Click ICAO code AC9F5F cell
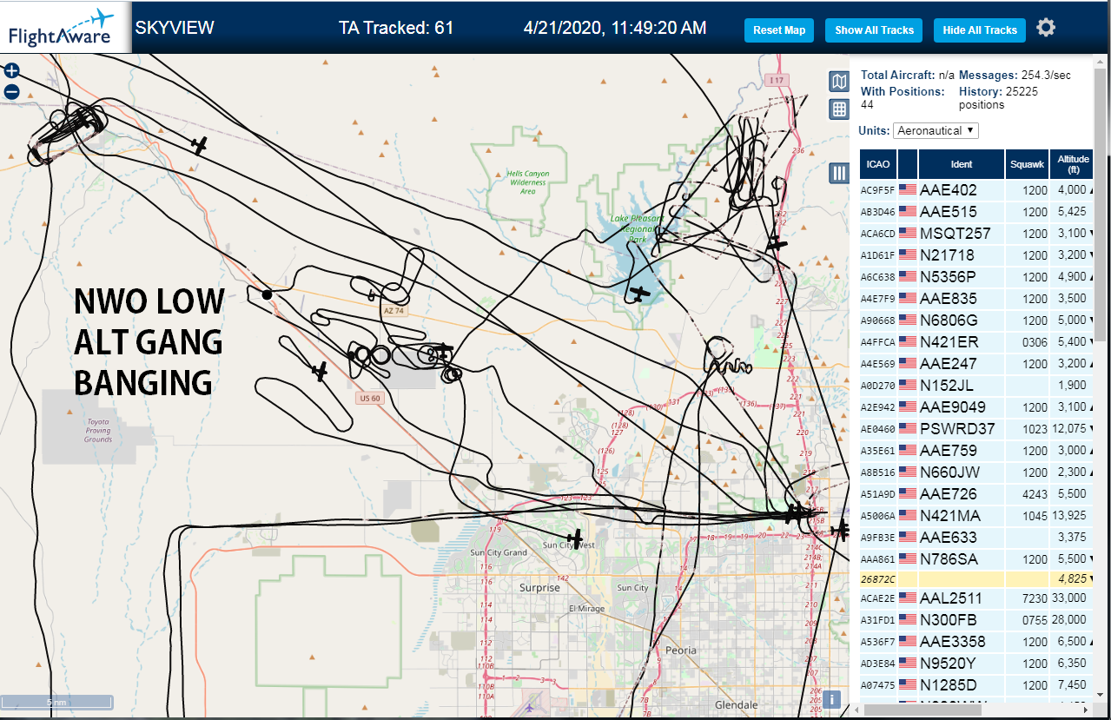 (877, 191)
